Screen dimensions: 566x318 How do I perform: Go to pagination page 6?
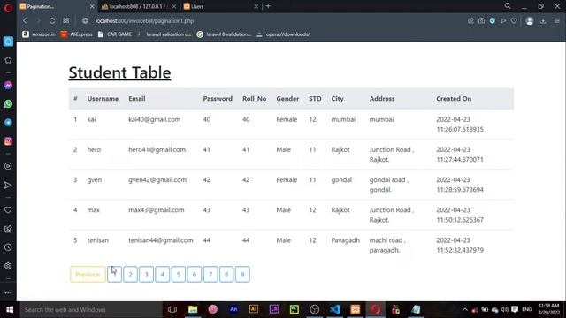tap(195, 275)
